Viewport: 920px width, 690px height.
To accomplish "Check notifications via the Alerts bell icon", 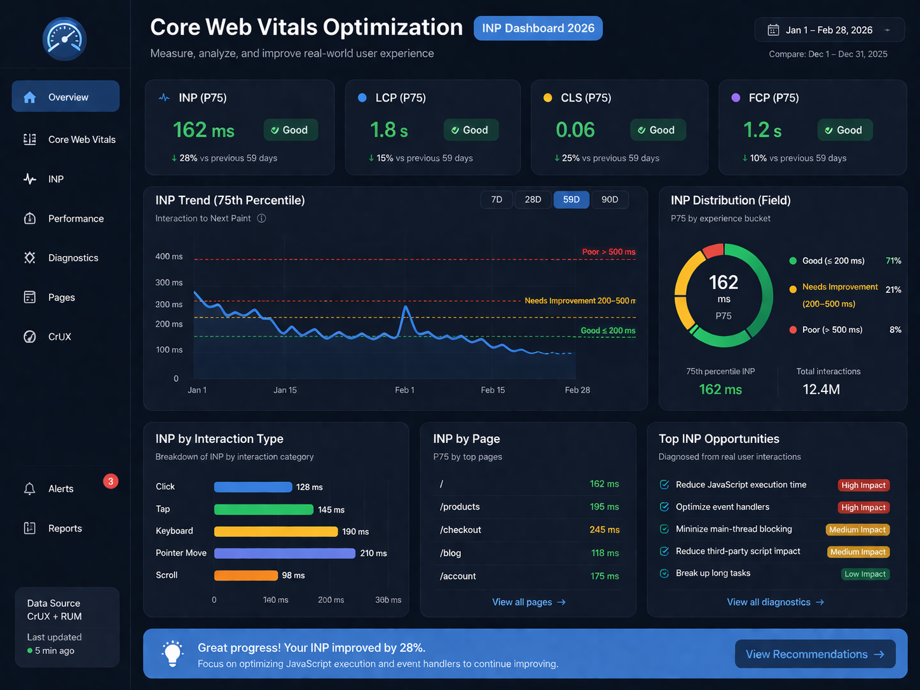I will tap(29, 489).
